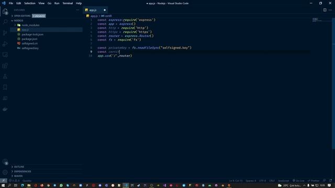
Task: Open the notifications bell in status bar
Action: [330, 181]
